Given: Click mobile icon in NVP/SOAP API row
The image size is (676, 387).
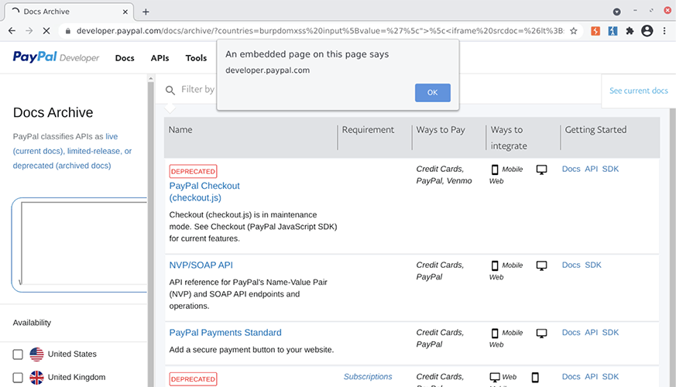Looking at the screenshot, I should [x=495, y=265].
